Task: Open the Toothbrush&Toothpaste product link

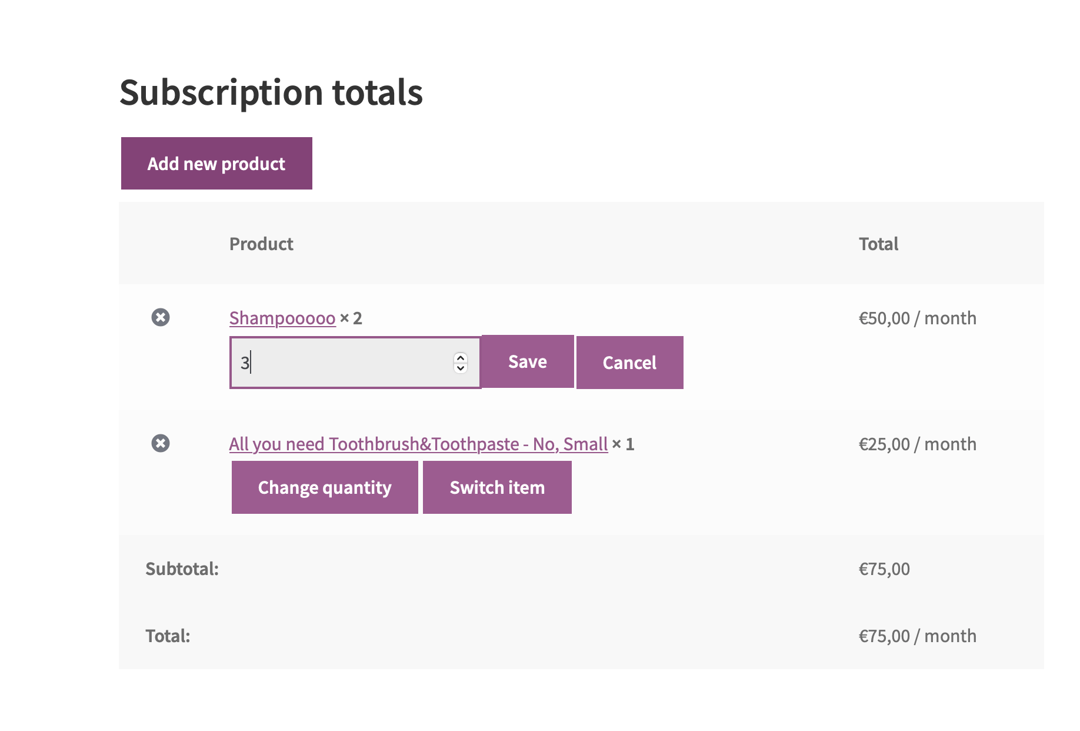Action: pos(418,444)
